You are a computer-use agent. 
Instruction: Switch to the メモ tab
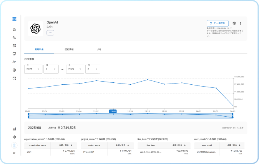(x=99, y=50)
